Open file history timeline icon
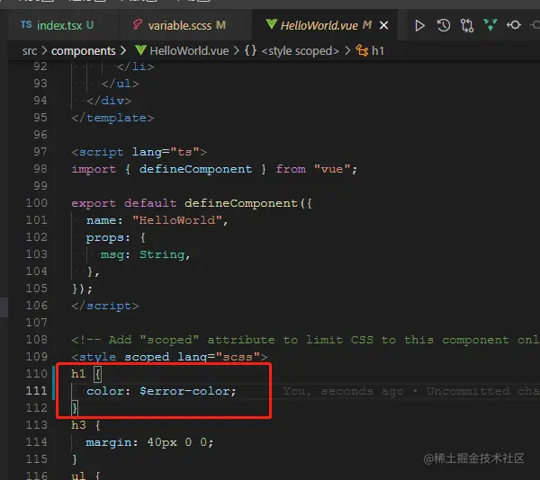540x480 pixels. point(443,25)
